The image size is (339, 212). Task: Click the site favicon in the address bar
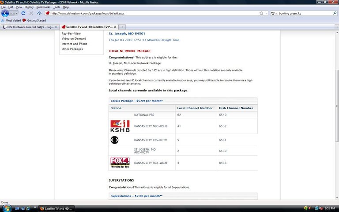click(48, 13)
